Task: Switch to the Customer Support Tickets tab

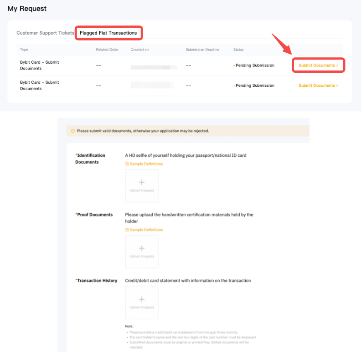Action: [45, 33]
